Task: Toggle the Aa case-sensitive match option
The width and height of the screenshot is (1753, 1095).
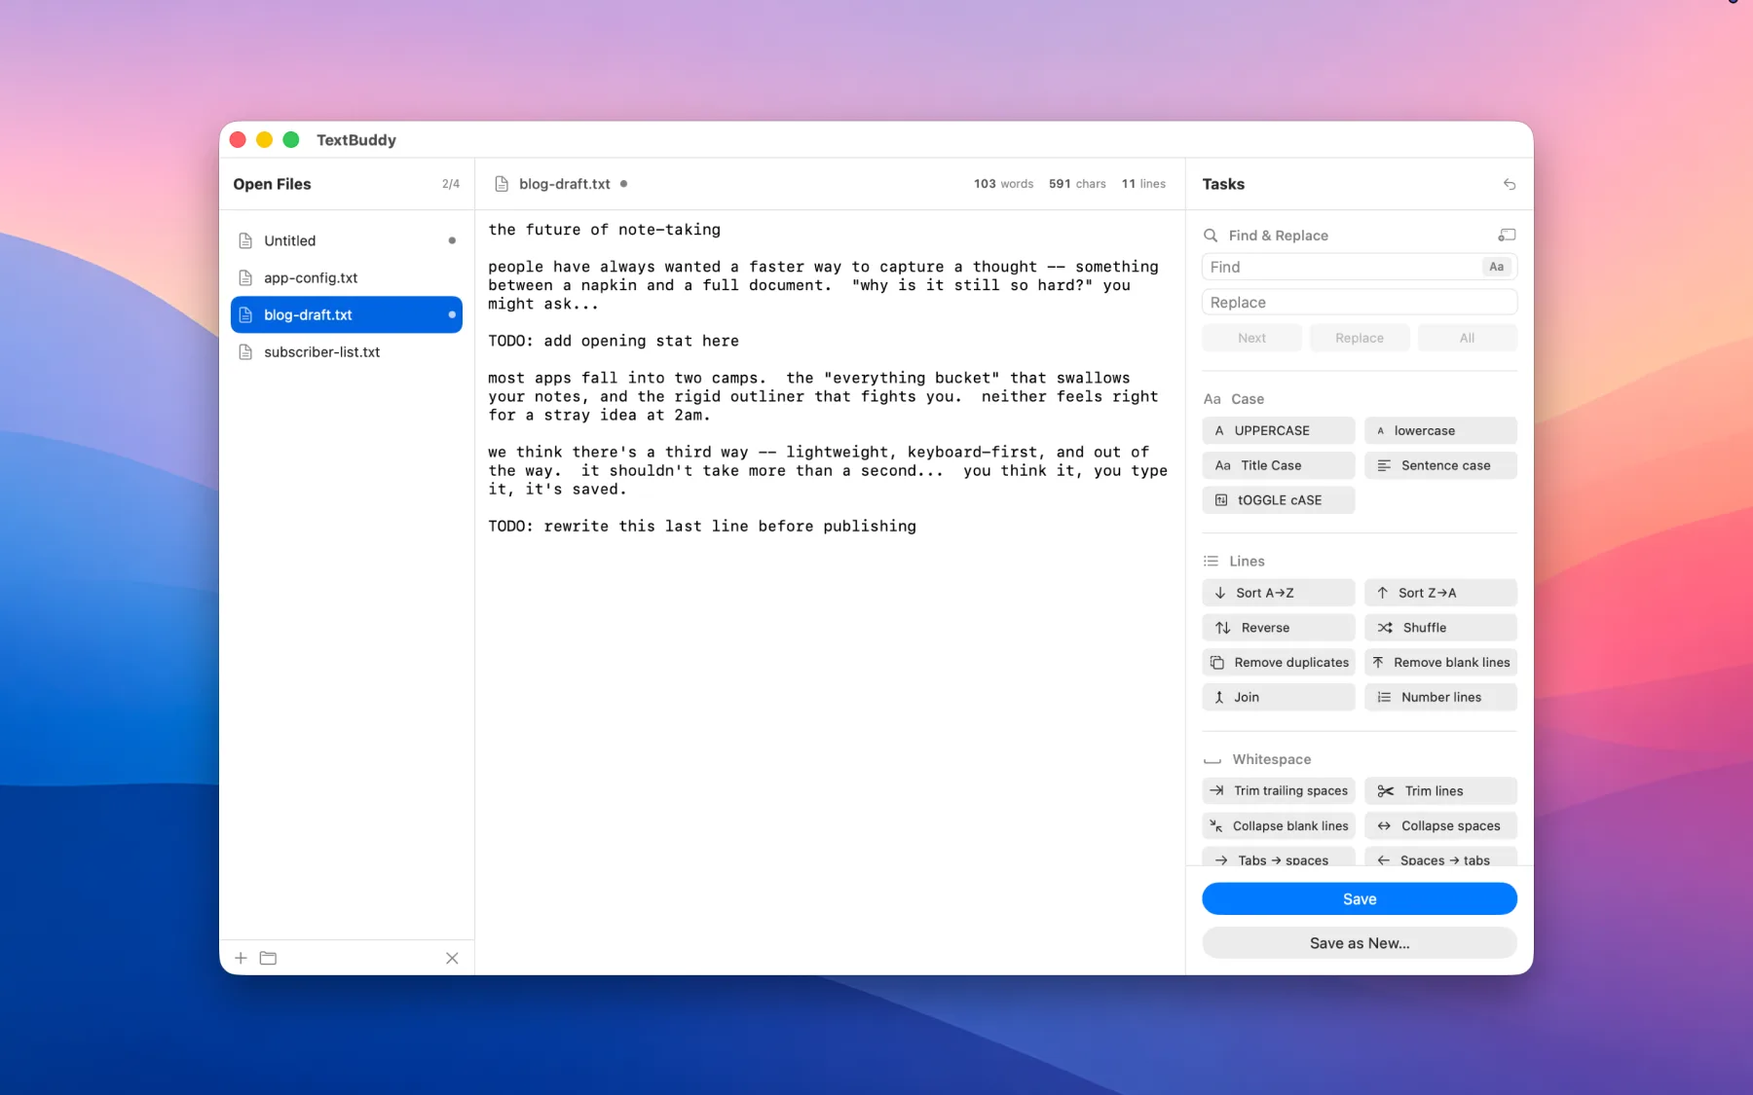Action: click(1496, 267)
